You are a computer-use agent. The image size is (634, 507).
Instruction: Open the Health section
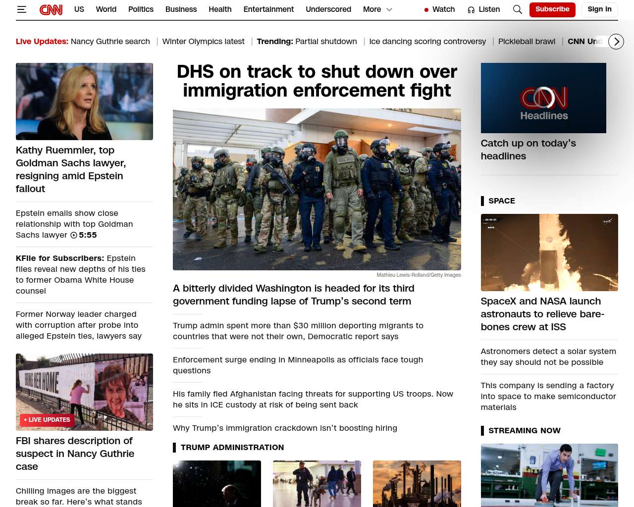(220, 9)
